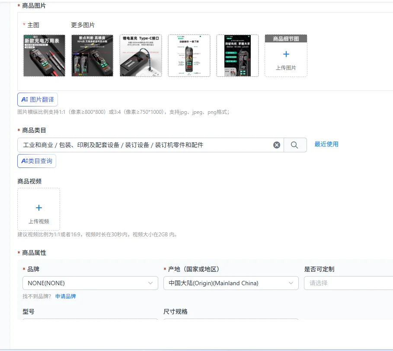Select the 锂电直充 Type-C接口 image thumbnail
This screenshot has width=393, height=351.
tap(141, 55)
